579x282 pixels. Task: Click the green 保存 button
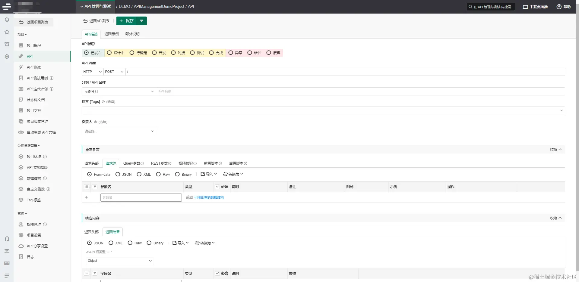(x=126, y=21)
